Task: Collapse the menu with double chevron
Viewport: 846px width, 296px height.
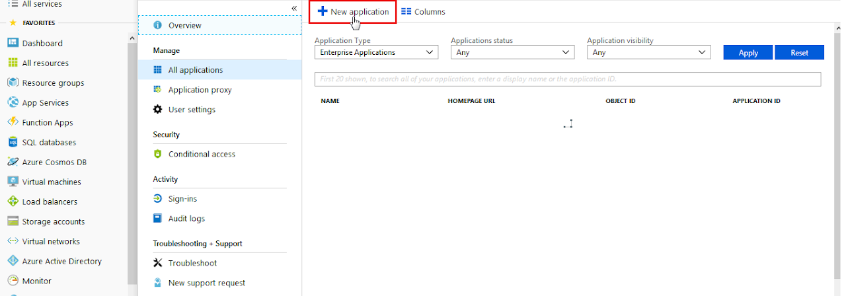Action: point(294,7)
